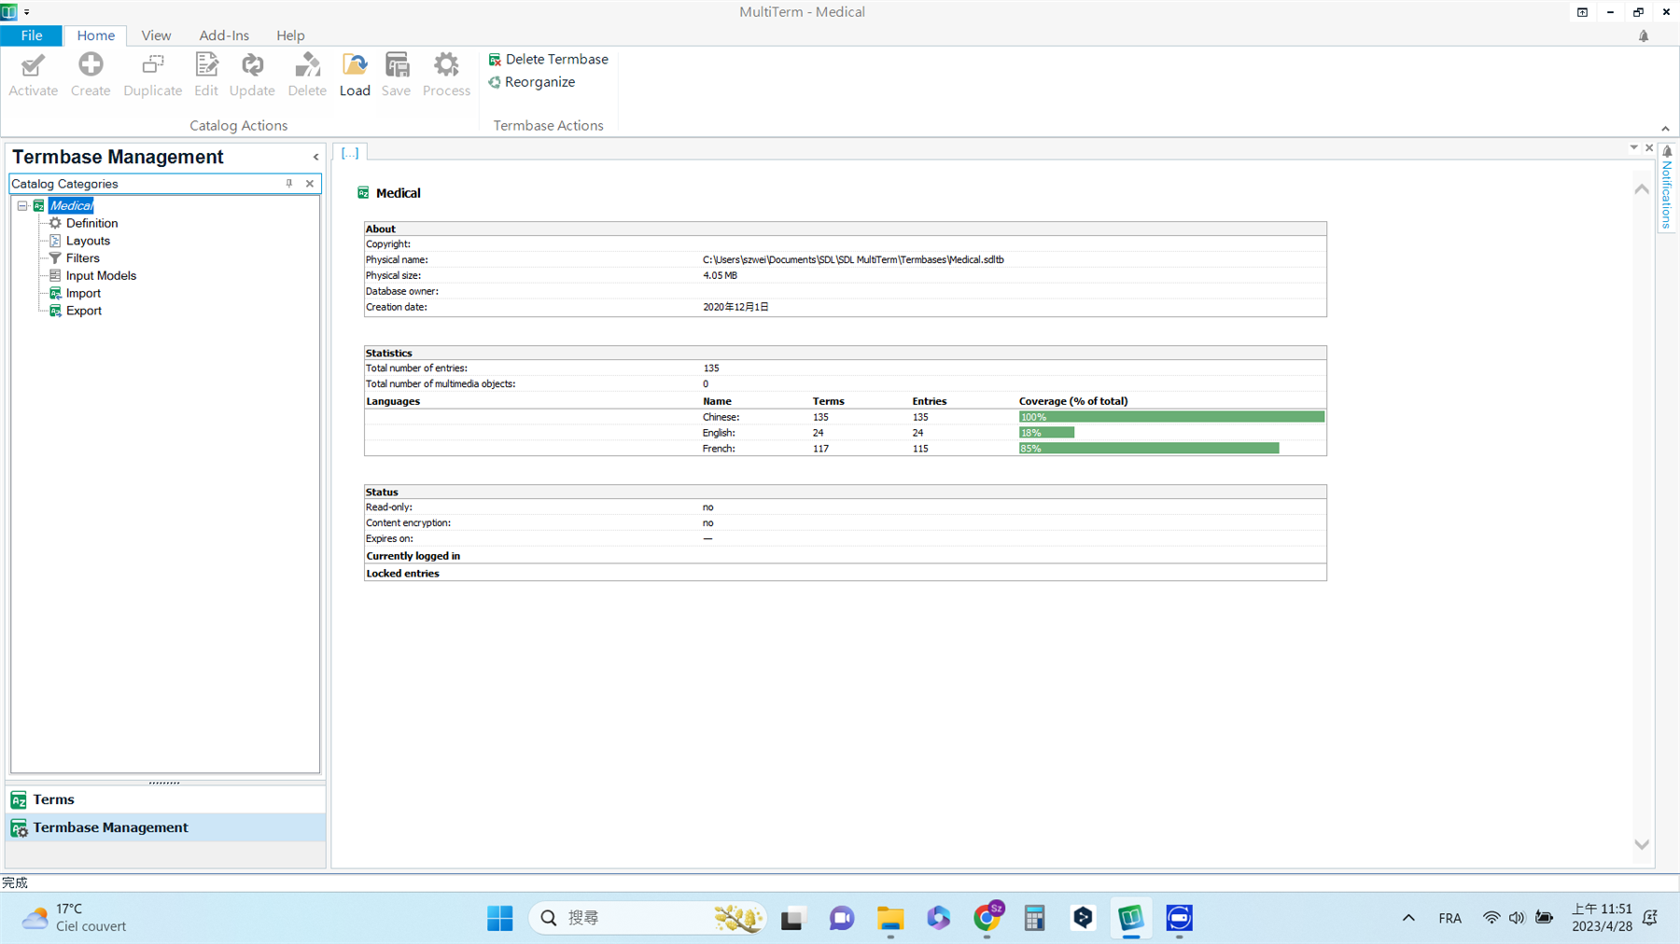Select Export in catalog tree

tap(84, 312)
